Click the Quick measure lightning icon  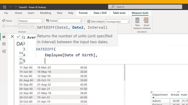146,20
